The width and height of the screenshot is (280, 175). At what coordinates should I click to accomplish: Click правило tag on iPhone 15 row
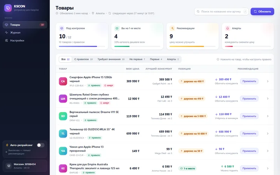(94, 85)
